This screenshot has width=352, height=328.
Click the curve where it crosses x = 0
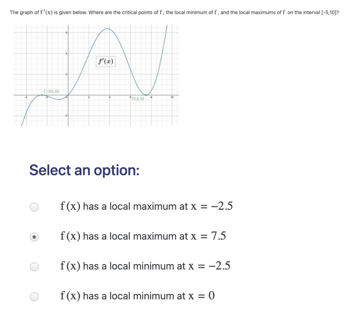pos(68,95)
